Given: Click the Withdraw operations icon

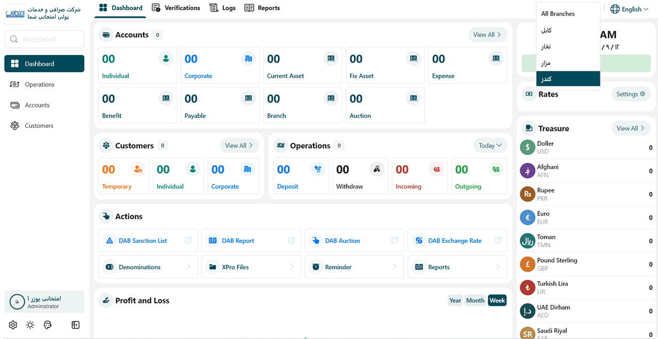Looking at the screenshot, I should [x=377, y=170].
